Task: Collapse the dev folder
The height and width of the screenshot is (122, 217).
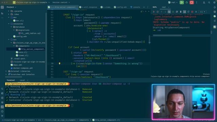Action: tap(8, 17)
